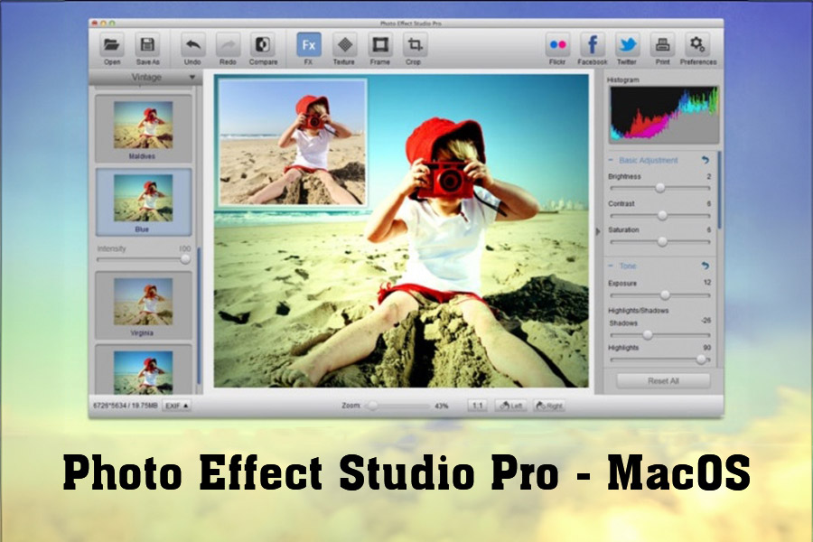Expand the EXIF info popup
Screen dimensions: 813x542
point(177,406)
